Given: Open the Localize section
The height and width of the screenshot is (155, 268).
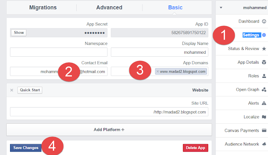Looking at the screenshot, I should tap(251, 117).
